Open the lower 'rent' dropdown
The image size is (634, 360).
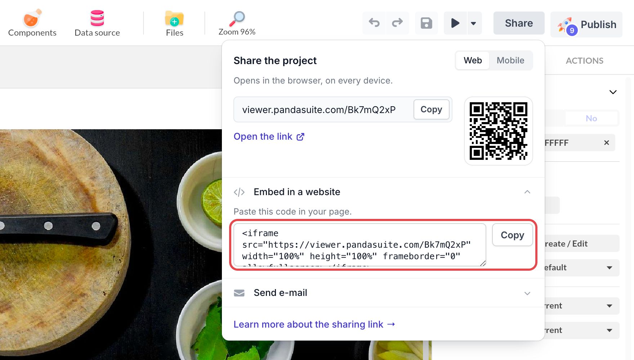pos(582,330)
